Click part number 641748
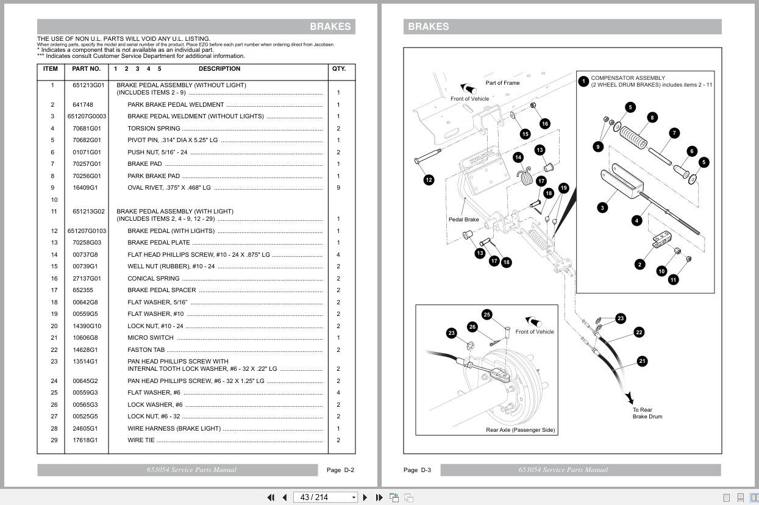Image resolution: width=759 pixels, height=505 pixels. coord(82,105)
